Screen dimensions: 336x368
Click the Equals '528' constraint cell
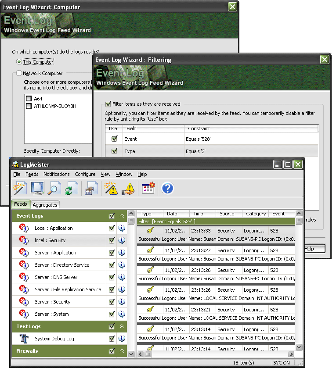point(251,139)
